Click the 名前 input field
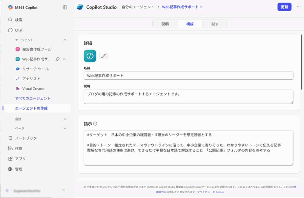The image size is (304, 198). [x=189, y=75]
